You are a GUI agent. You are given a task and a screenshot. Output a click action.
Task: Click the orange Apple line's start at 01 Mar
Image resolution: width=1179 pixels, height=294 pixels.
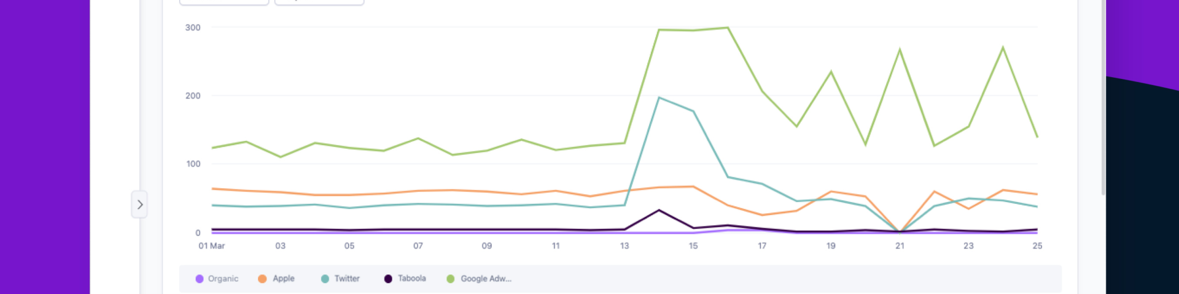tap(212, 189)
